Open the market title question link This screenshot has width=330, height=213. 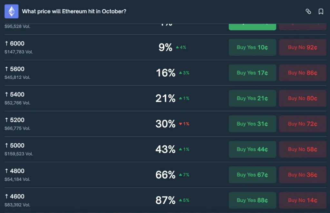coord(75,11)
